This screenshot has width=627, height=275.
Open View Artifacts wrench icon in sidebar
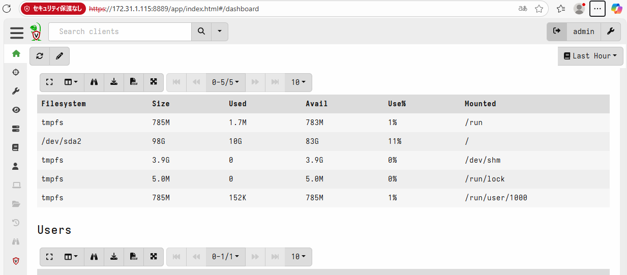[x=16, y=91]
